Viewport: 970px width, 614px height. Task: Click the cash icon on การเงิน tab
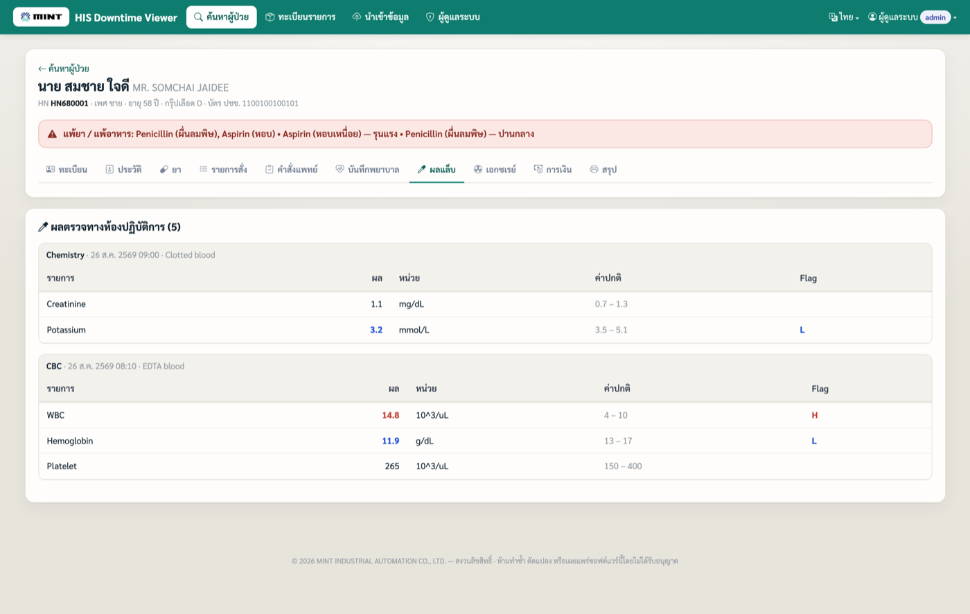click(538, 169)
